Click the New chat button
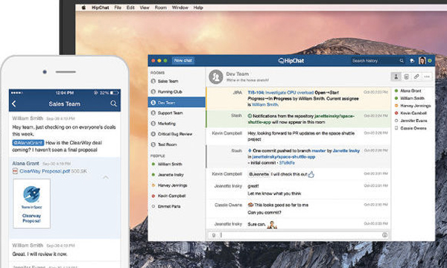Image resolution: width=447 pixels, height=268 pixels. pos(183,60)
